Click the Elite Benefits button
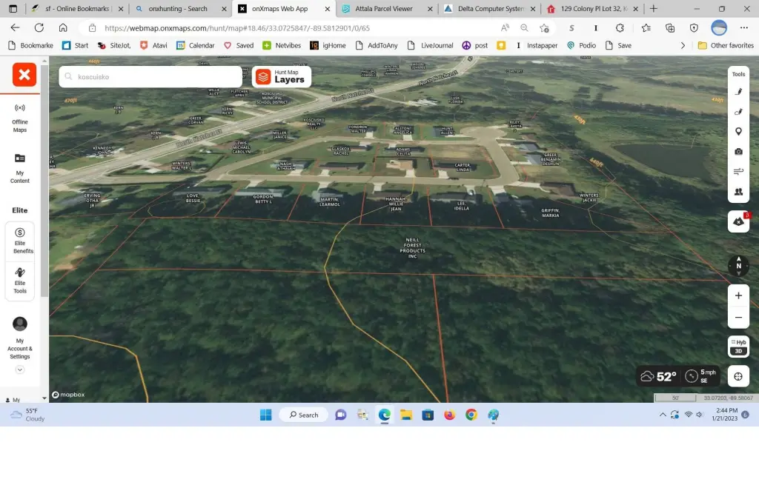Screen dimensions: 759x488 click(x=20, y=241)
